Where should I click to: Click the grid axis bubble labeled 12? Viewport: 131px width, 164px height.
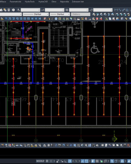[x=36, y=140]
